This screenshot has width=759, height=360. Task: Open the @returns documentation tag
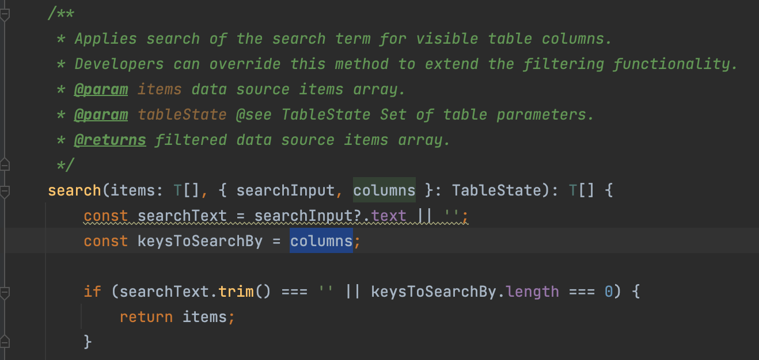pyautogui.click(x=110, y=140)
